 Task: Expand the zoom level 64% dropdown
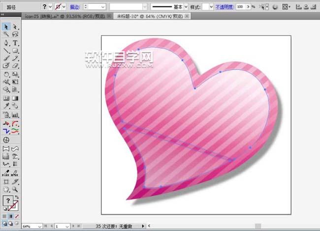click(39, 226)
